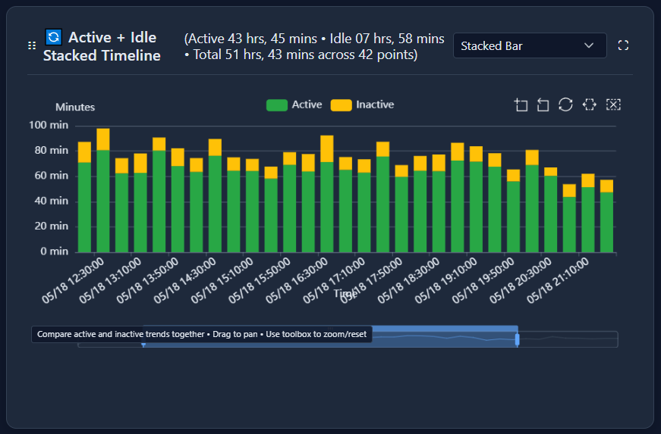
Task: Activate the area zoom toolbox icon
Action: point(521,105)
